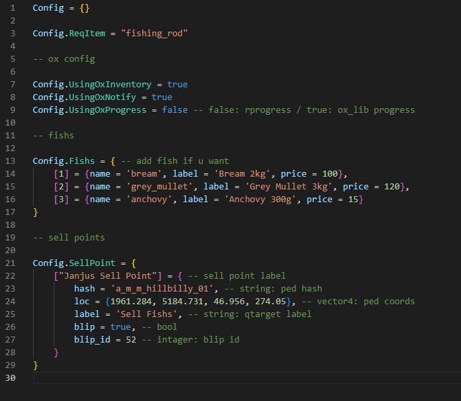
Task: Click line number 30 in the gutter
Action: (10, 377)
